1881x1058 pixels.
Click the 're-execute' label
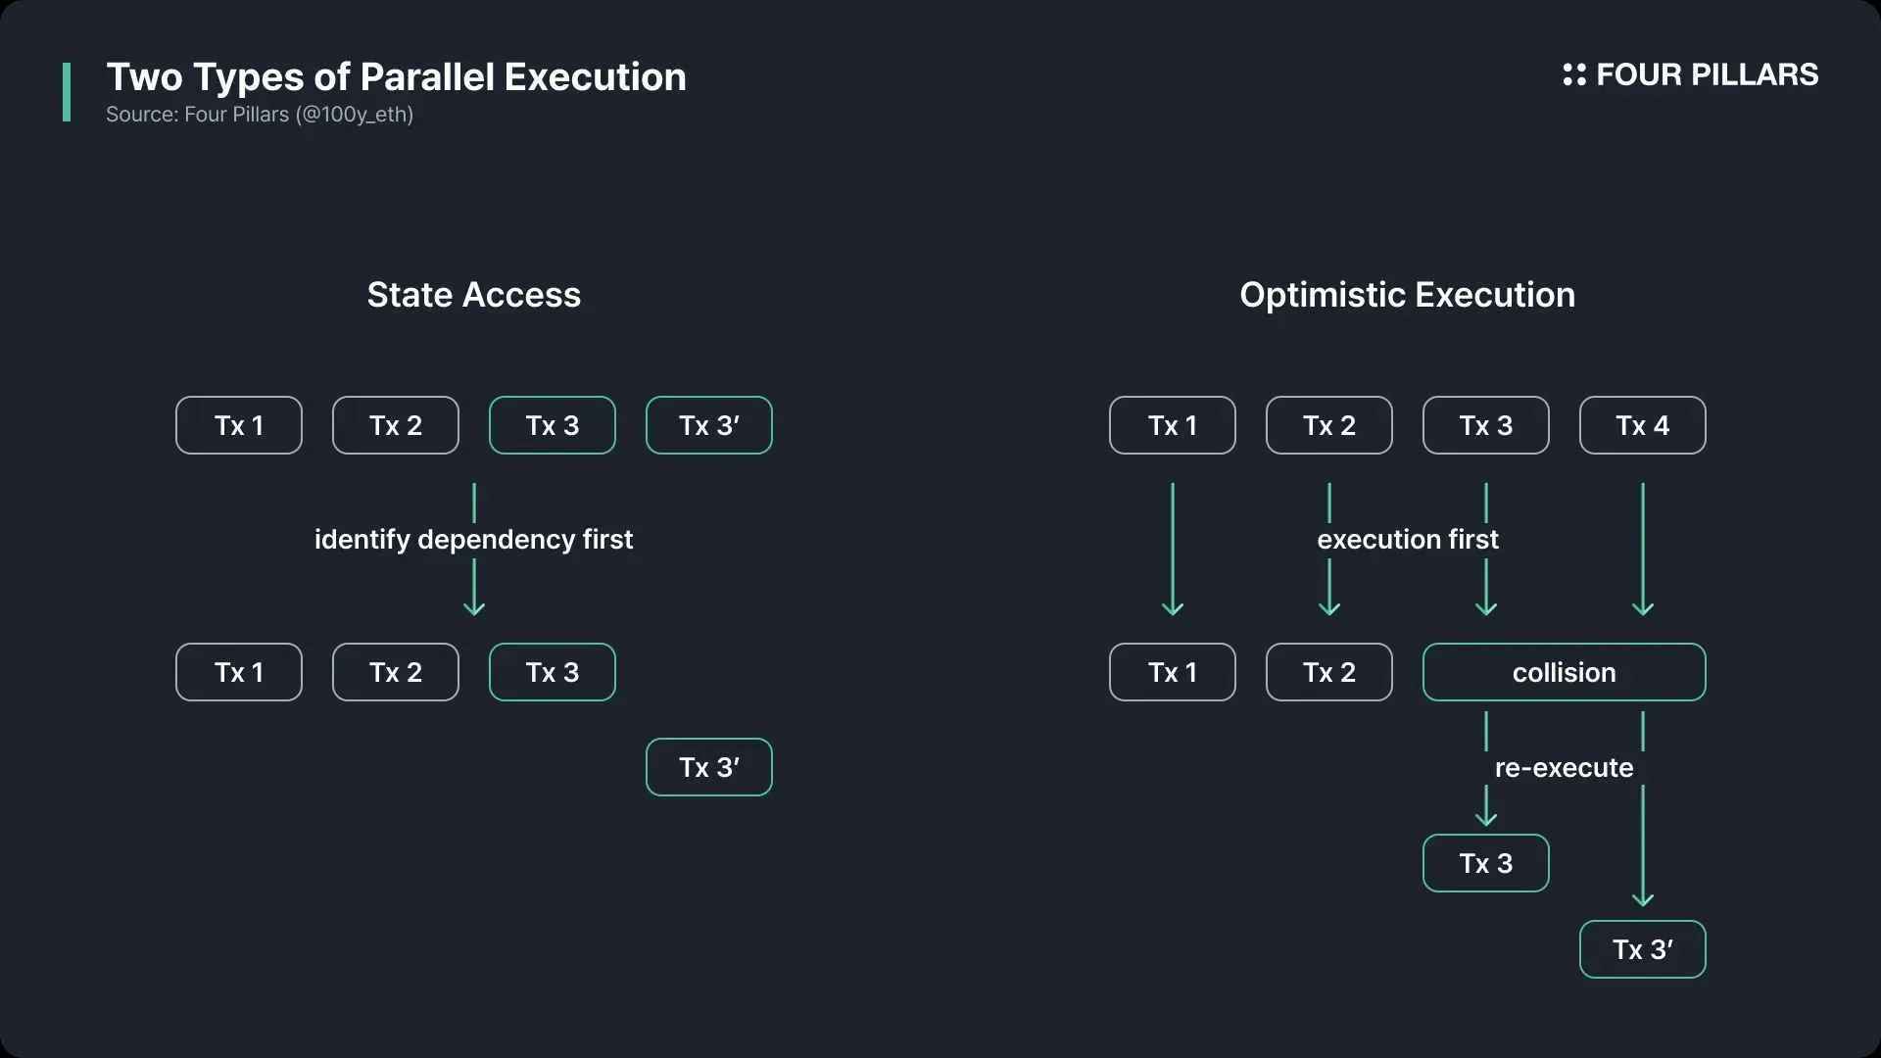coord(1565,767)
